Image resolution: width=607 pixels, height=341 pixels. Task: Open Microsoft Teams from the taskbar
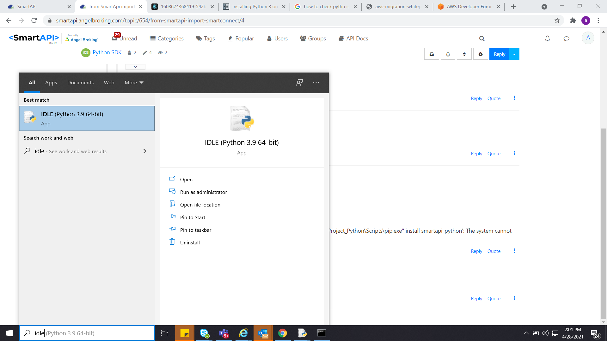(224, 333)
